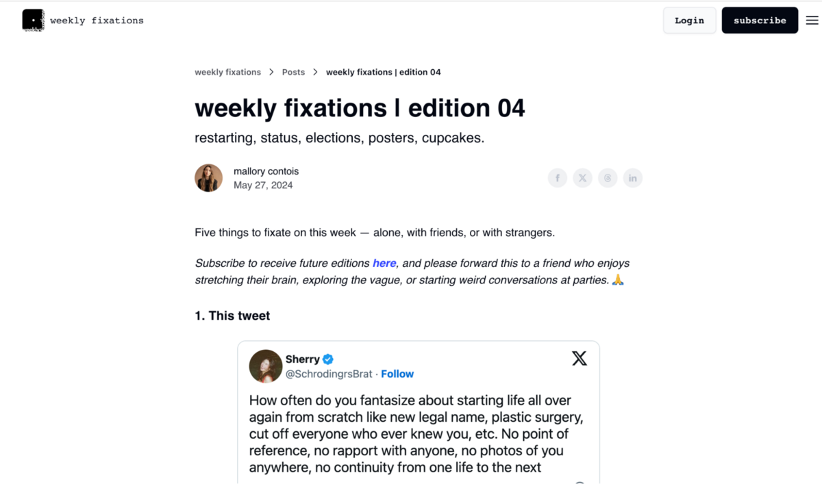Screen dimensions: 822x484
Task: Click the Login button
Action: pos(689,20)
